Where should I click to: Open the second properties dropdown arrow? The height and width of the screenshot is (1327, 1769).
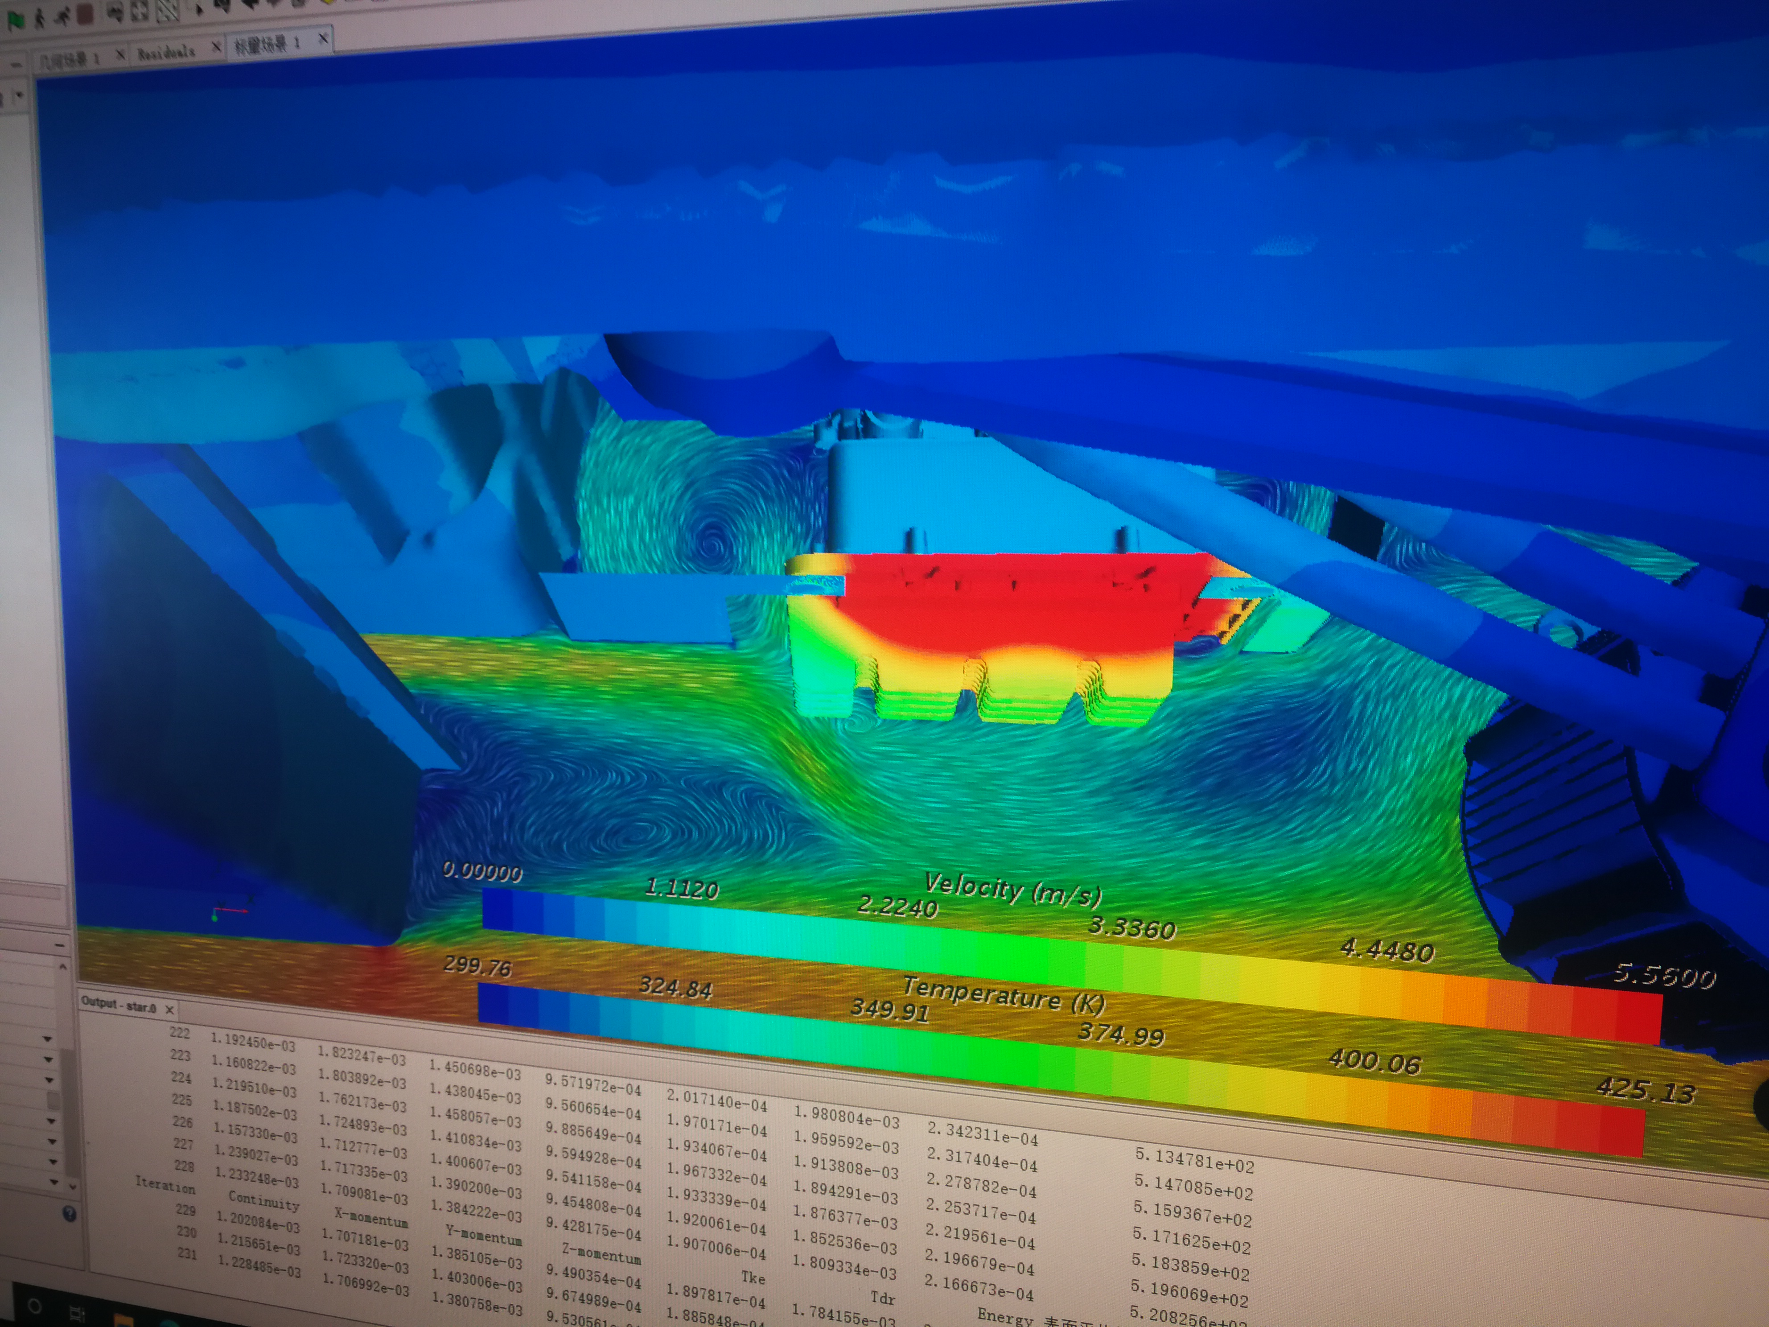point(48,1060)
